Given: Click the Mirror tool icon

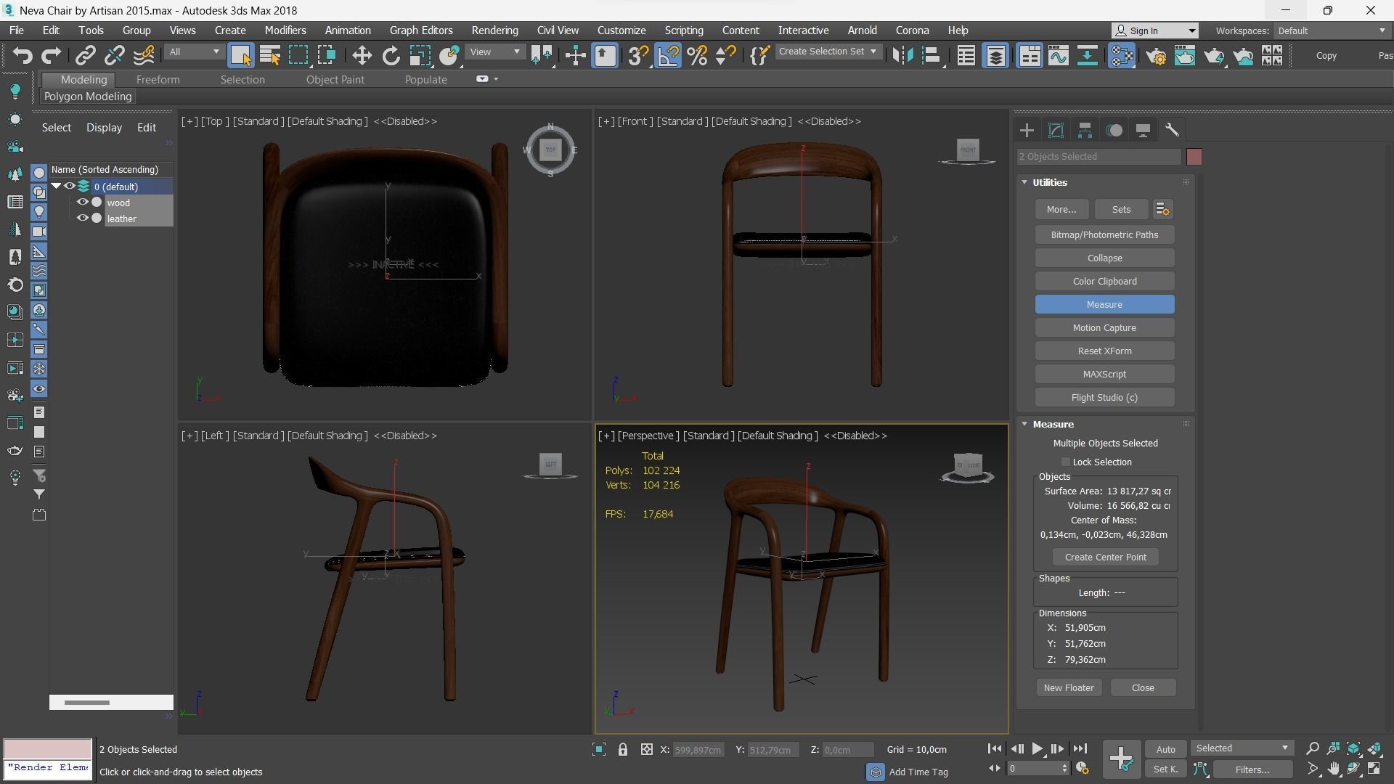Looking at the screenshot, I should click(902, 55).
